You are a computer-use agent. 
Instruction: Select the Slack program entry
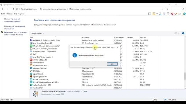coord(34,54)
